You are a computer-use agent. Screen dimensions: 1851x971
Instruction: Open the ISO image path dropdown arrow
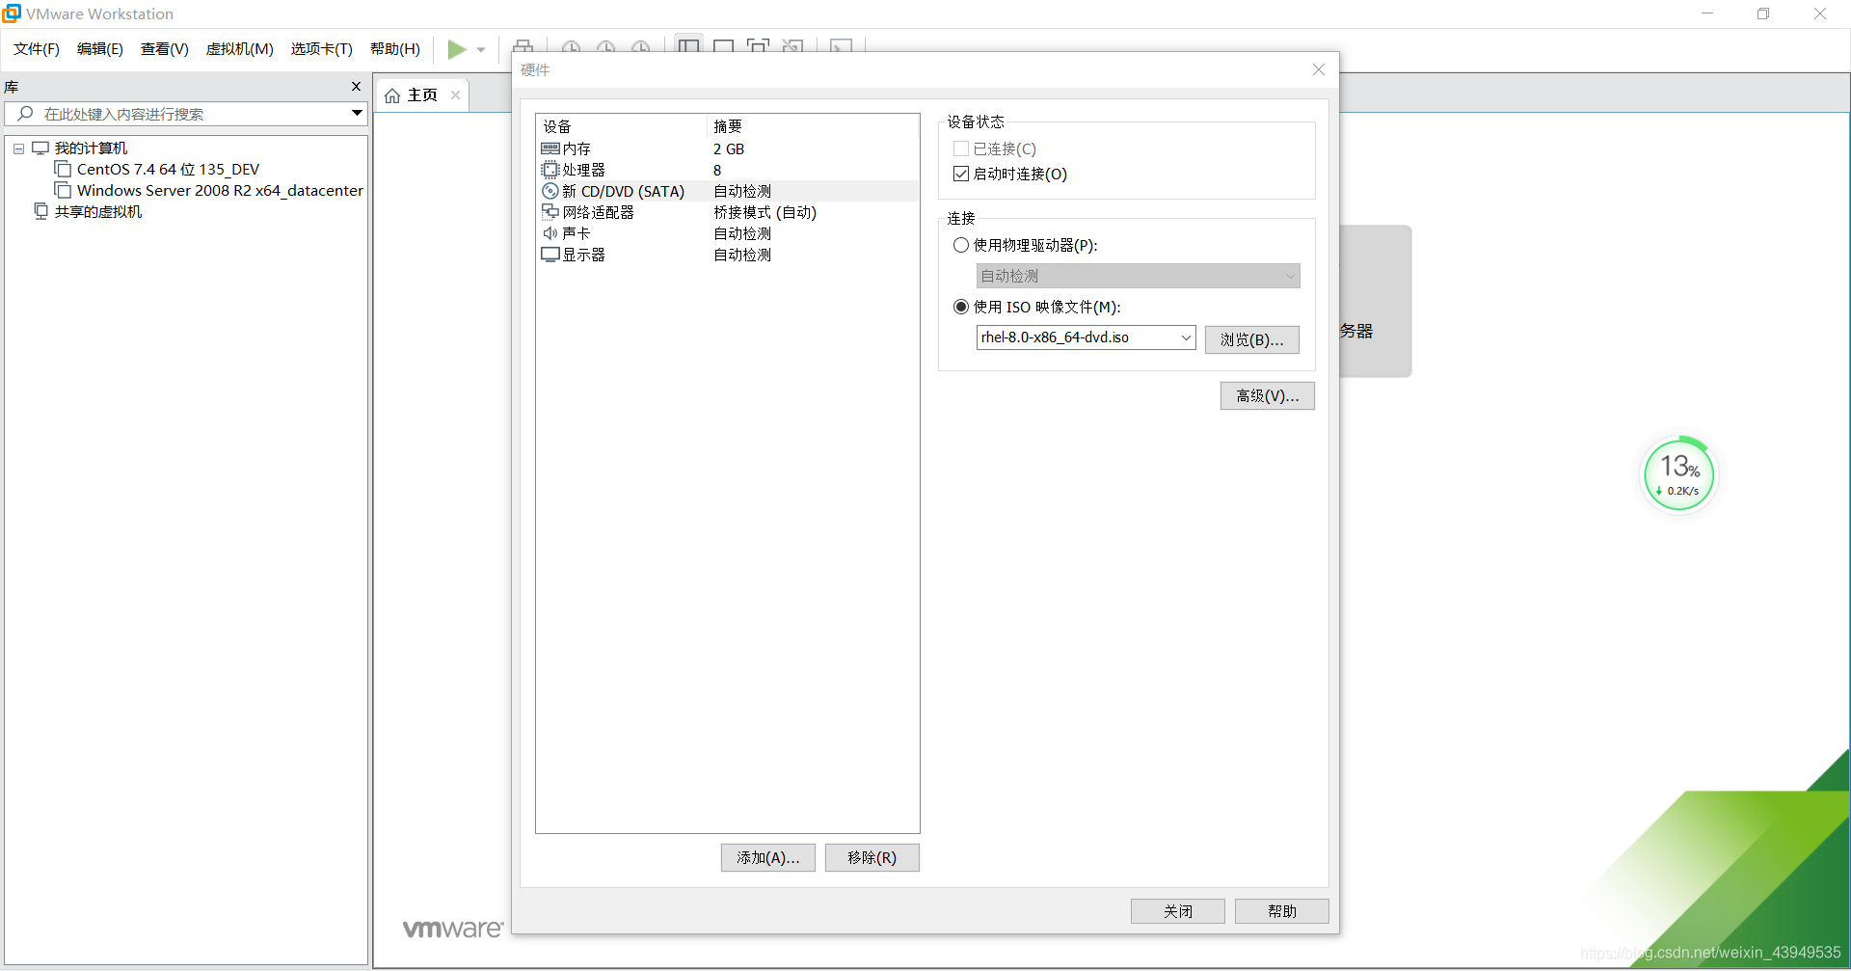coord(1186,337)
